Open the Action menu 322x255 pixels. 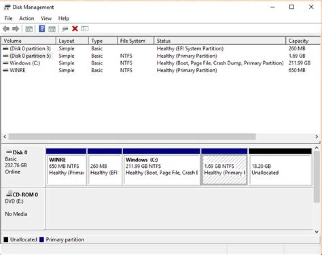27,18
